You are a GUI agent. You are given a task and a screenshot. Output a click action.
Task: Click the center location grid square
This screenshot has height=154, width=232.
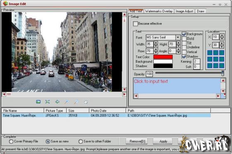pyautogui.click(x=216, y=59)
